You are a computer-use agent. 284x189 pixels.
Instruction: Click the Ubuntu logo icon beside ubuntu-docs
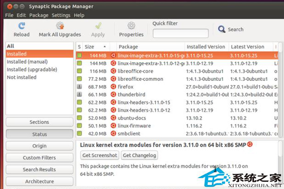point(113,118)
